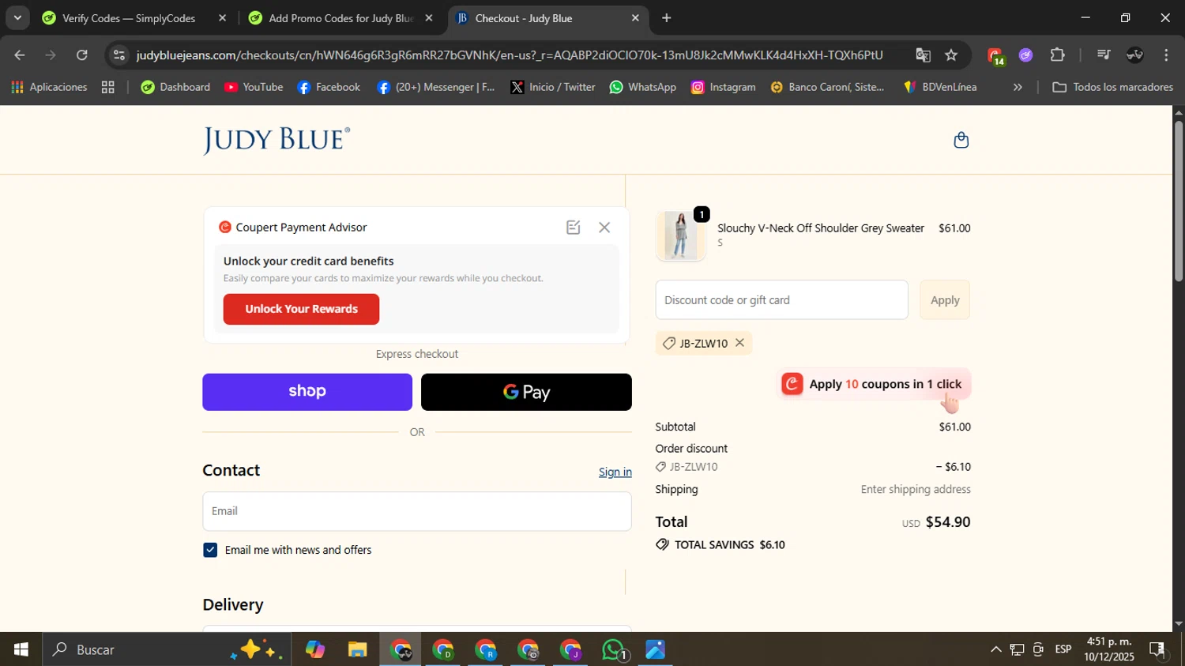Open the shopping bag cart icon

(x=961, y=141)
